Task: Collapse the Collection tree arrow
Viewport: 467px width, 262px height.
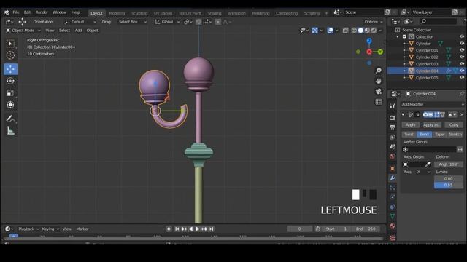Action: 398,37
